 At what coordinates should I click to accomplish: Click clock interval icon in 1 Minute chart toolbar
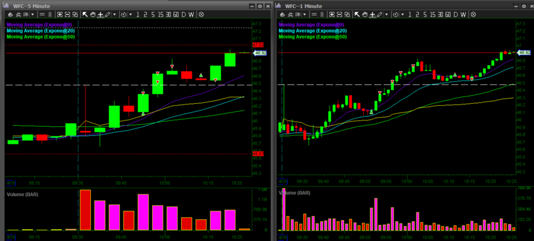tap(394, 15)
